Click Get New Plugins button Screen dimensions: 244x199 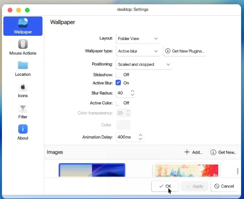click(x=185, y=51)
